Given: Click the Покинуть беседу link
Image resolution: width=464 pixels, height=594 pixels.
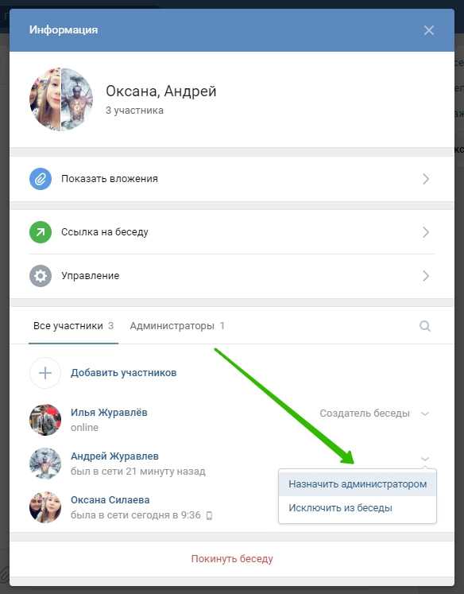Looking at the screenshot, I should pos(232,559).
